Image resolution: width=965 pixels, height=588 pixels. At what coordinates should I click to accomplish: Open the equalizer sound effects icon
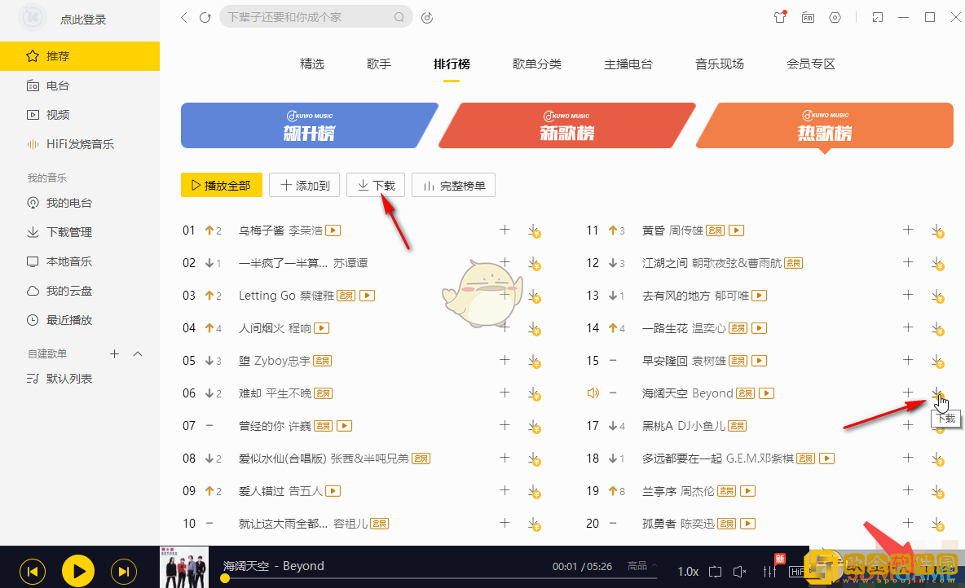[770, 572]
